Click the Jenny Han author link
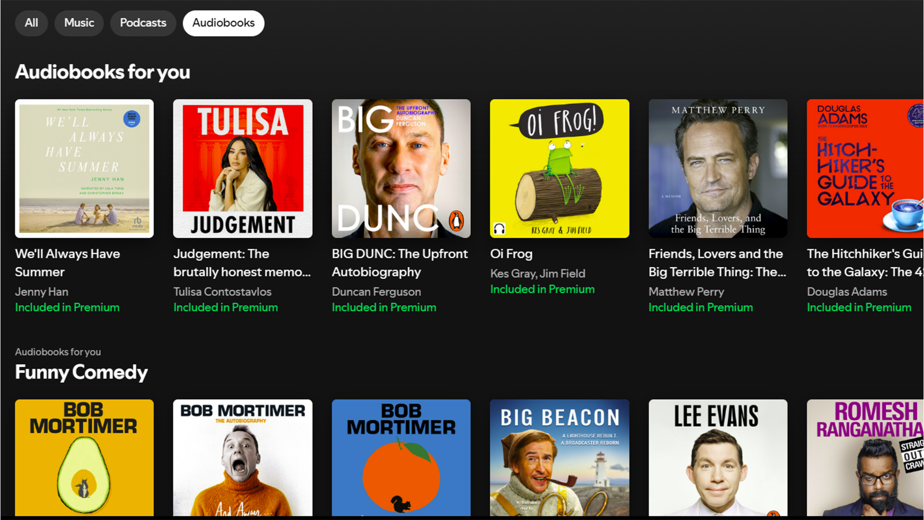 [x=41, y=292]
